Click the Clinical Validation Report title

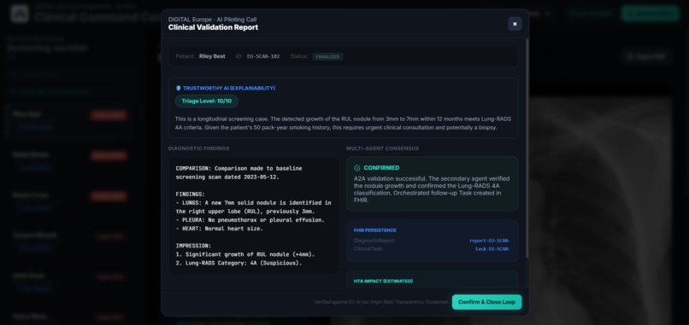213,27
